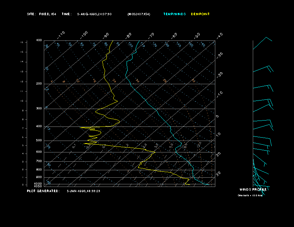Click the (8052107.IS4) file identifier
294x227 pixels.
tap(139, 14)
